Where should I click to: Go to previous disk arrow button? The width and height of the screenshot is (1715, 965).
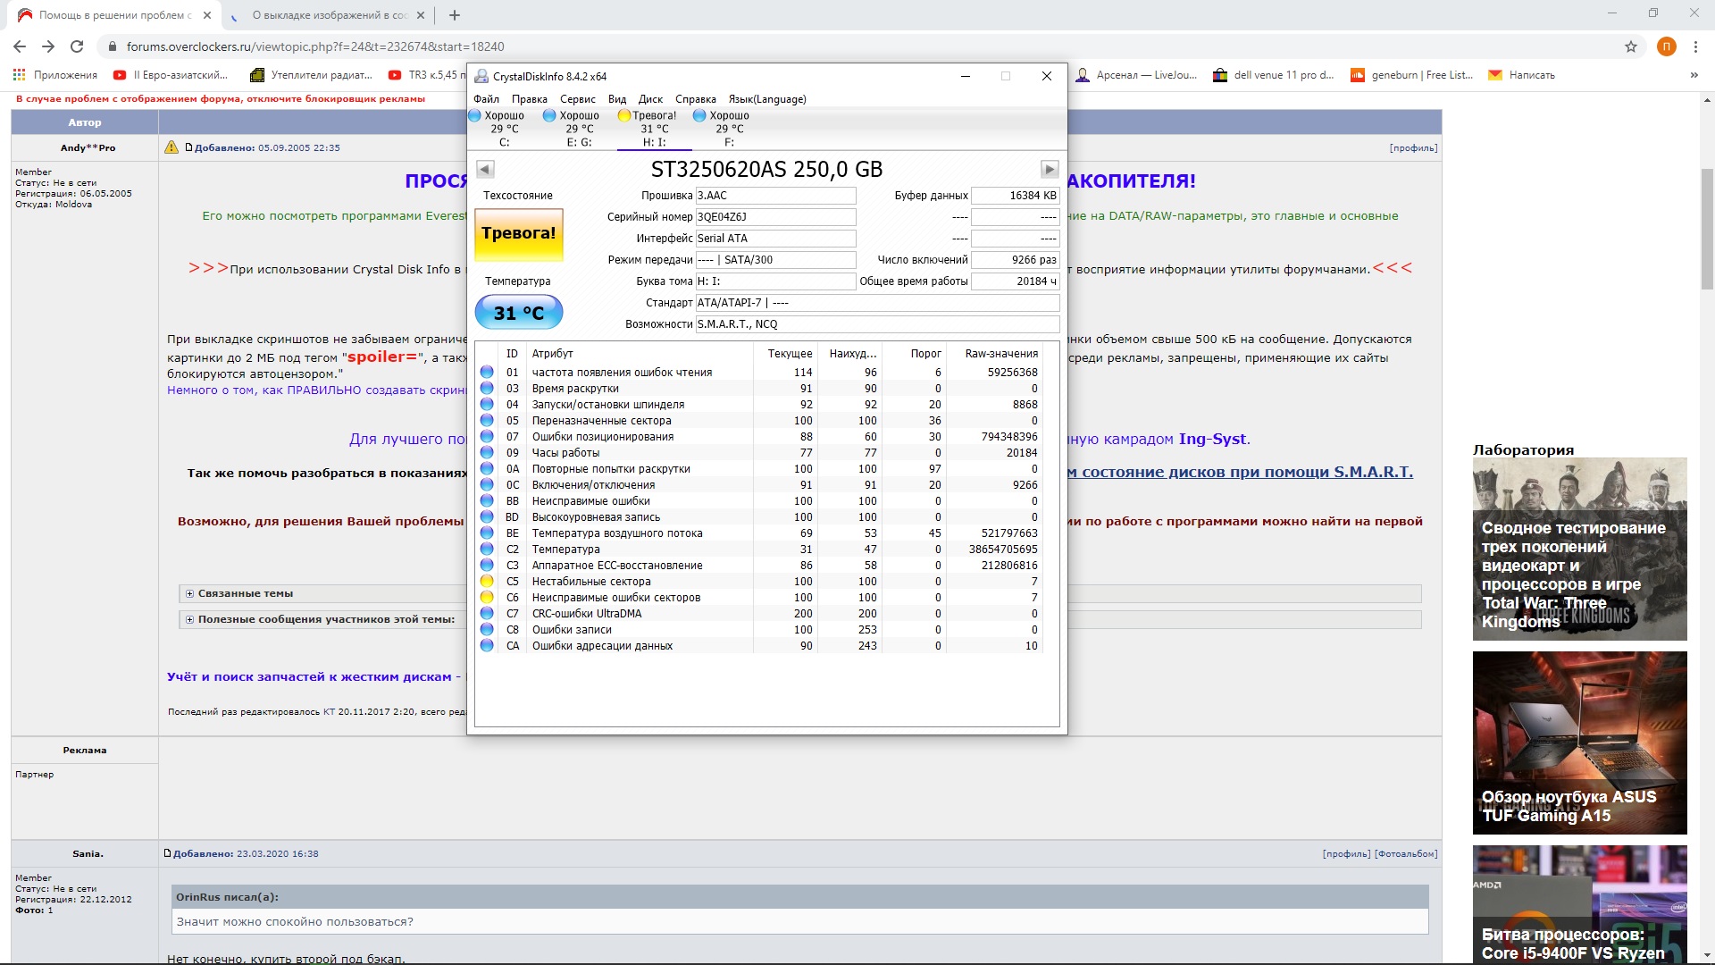[485, 169]
